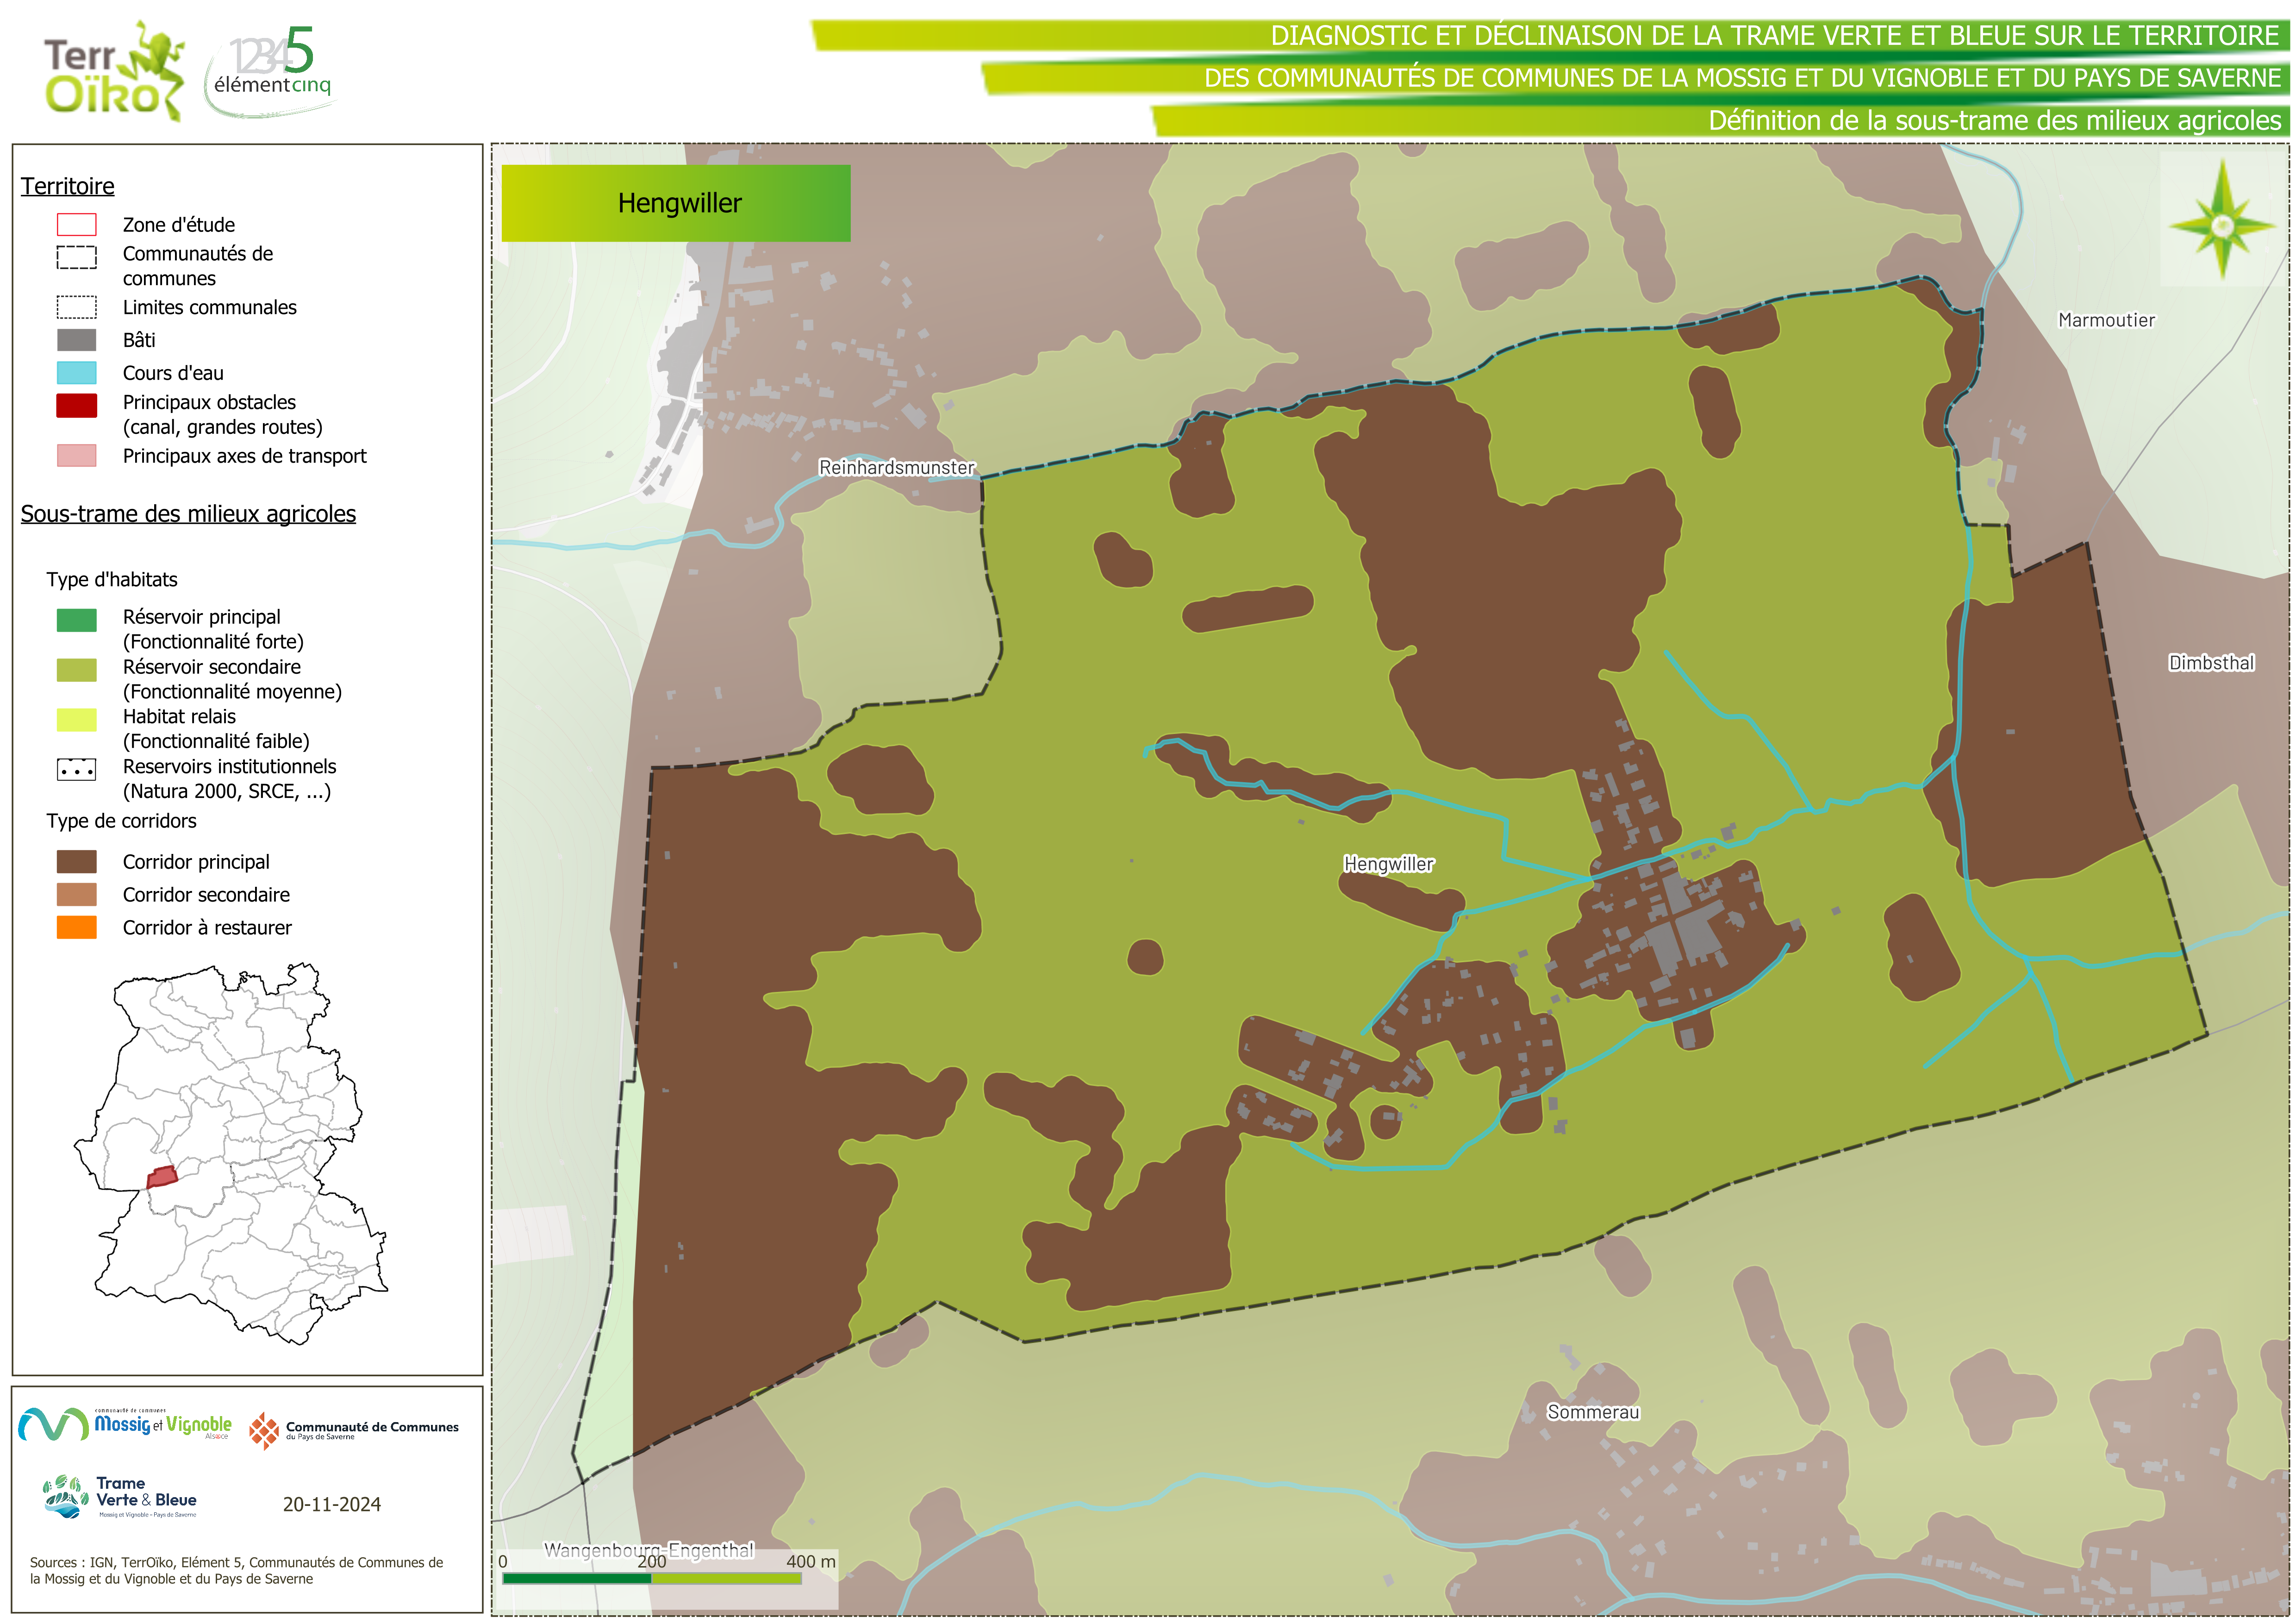Click the Mossig et Vignoble logo

tap(126, 1424)
